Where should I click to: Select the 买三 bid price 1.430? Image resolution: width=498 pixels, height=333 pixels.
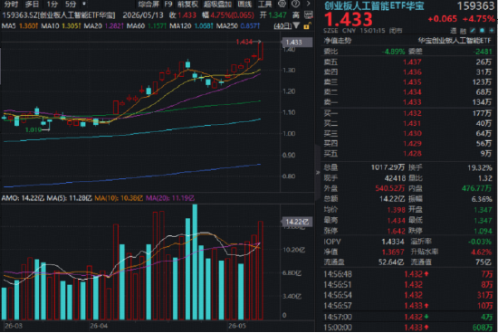click(x=412, y=133)
